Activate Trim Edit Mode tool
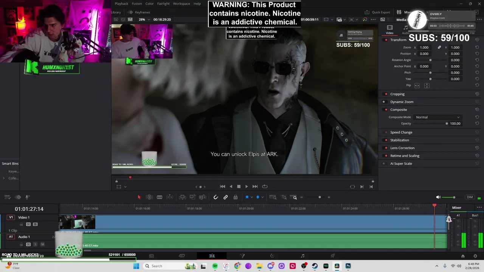Image resolution: width=484 pixels, height=272 pixels. [149, 197]
